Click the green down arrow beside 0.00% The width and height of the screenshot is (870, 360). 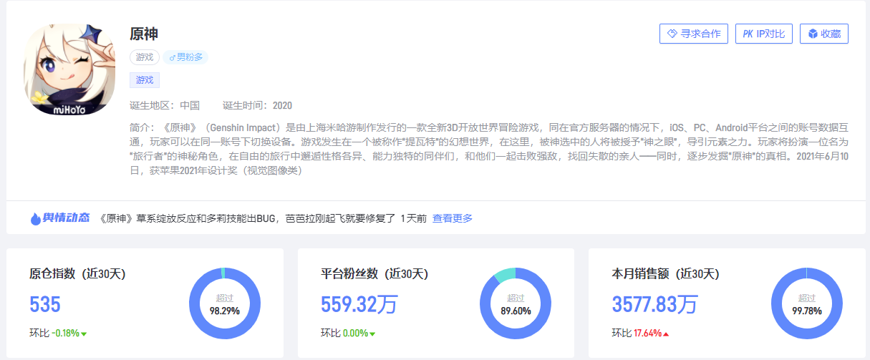[x=372, y=334]
